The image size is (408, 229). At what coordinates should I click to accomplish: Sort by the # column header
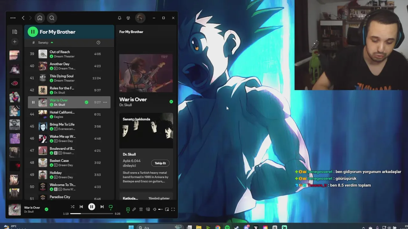click(x=33, y=43)
